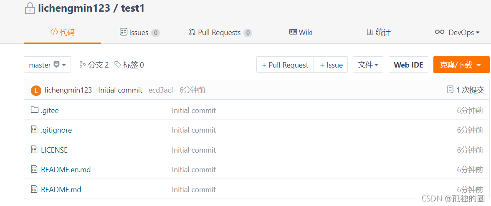Go to the Wiki tab
This screenshot has width=491, height=206.
pyautogui.click(x=301, y=32)
